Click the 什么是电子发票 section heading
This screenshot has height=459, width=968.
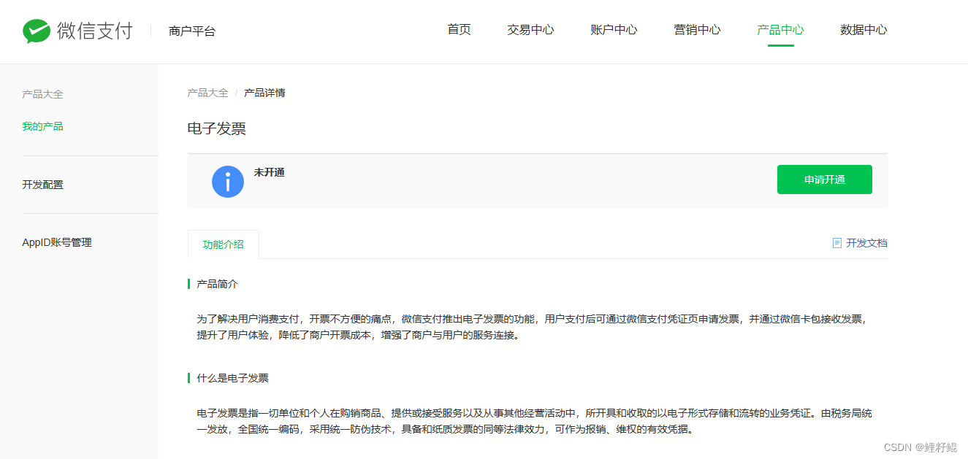click(232, 378)
